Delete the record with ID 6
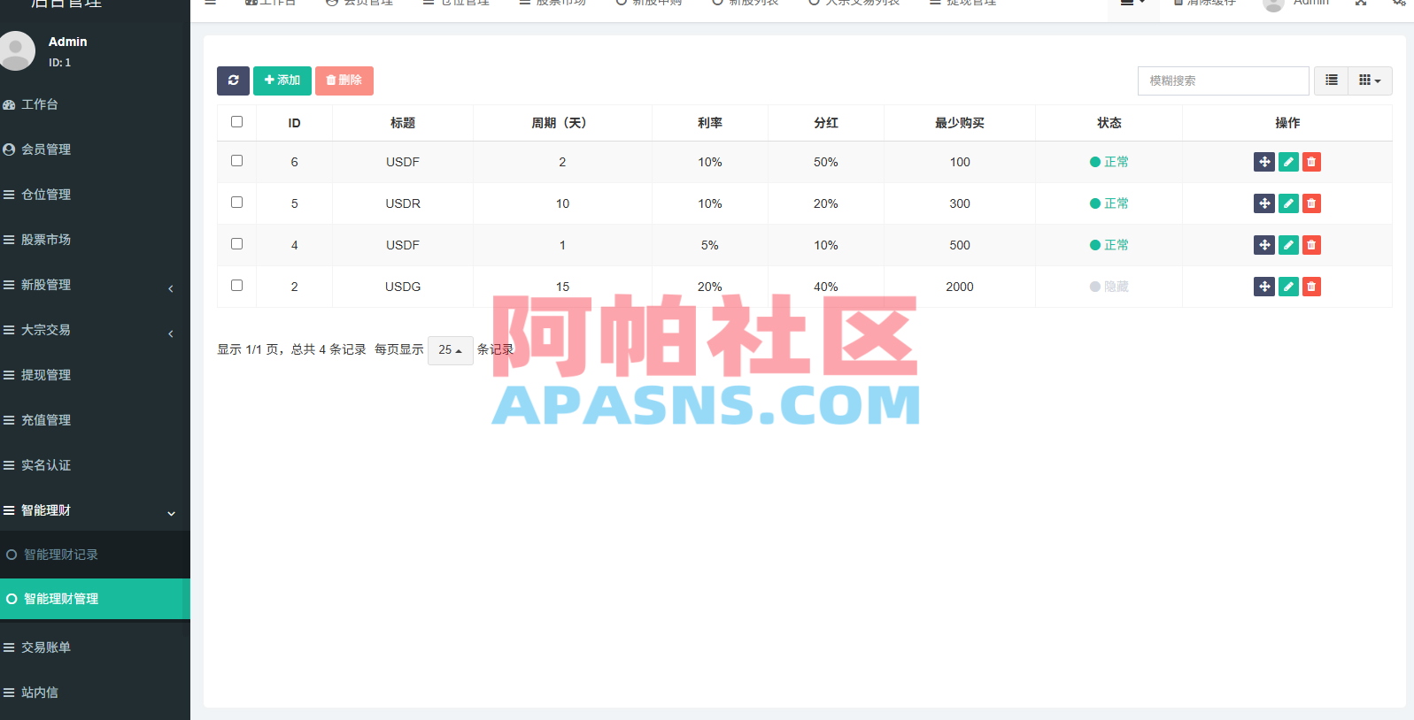 click(x=1311, y=162)
